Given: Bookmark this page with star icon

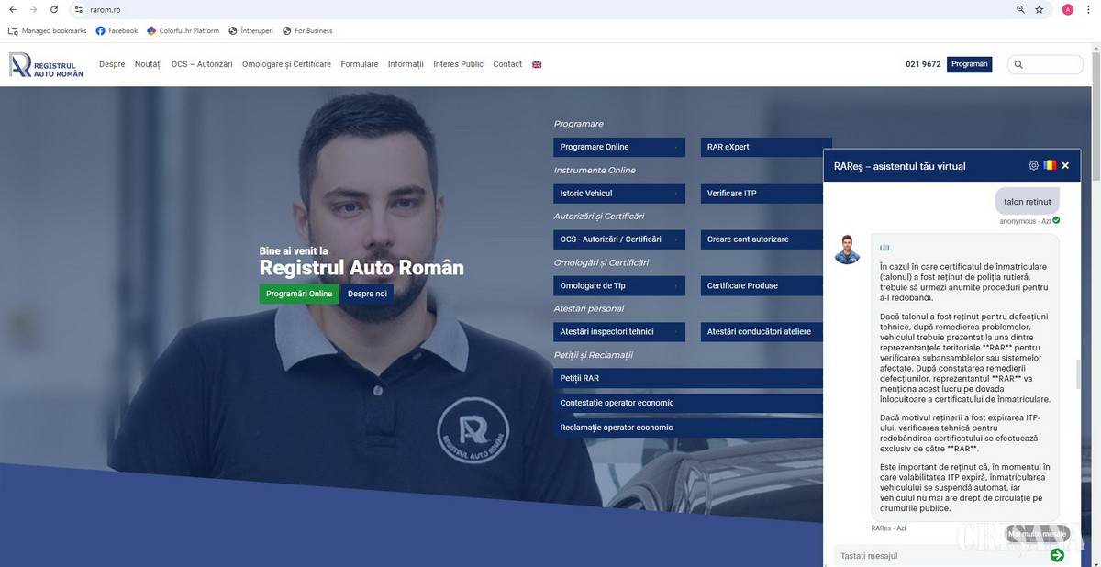Looking at the screenshot, I should click(1040, 9).
